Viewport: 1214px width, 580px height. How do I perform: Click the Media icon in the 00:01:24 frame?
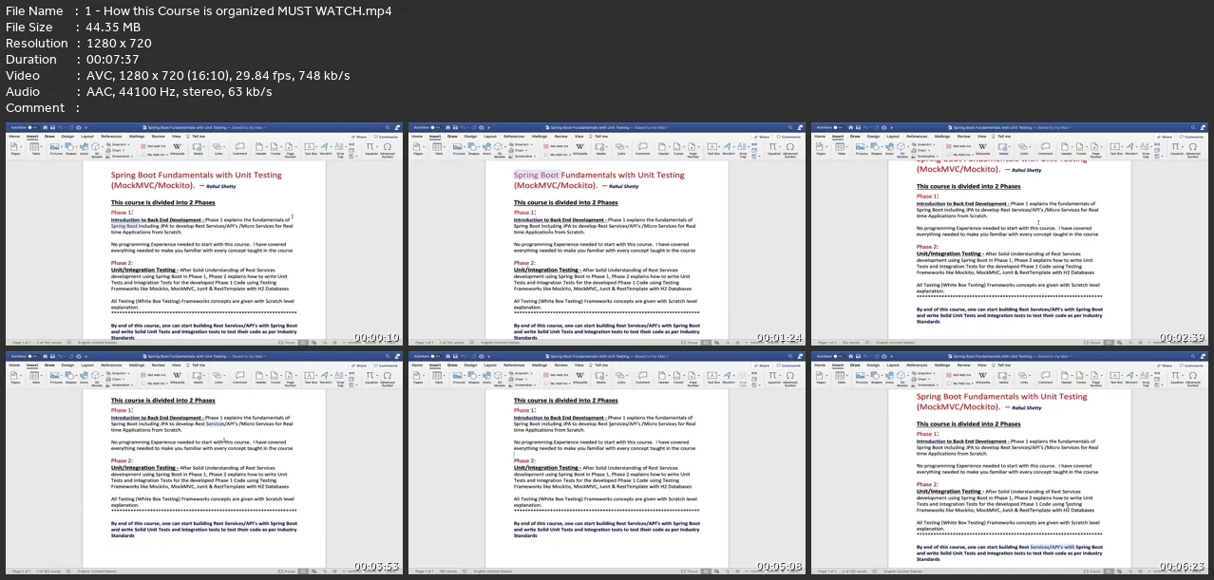coord(601,148)
